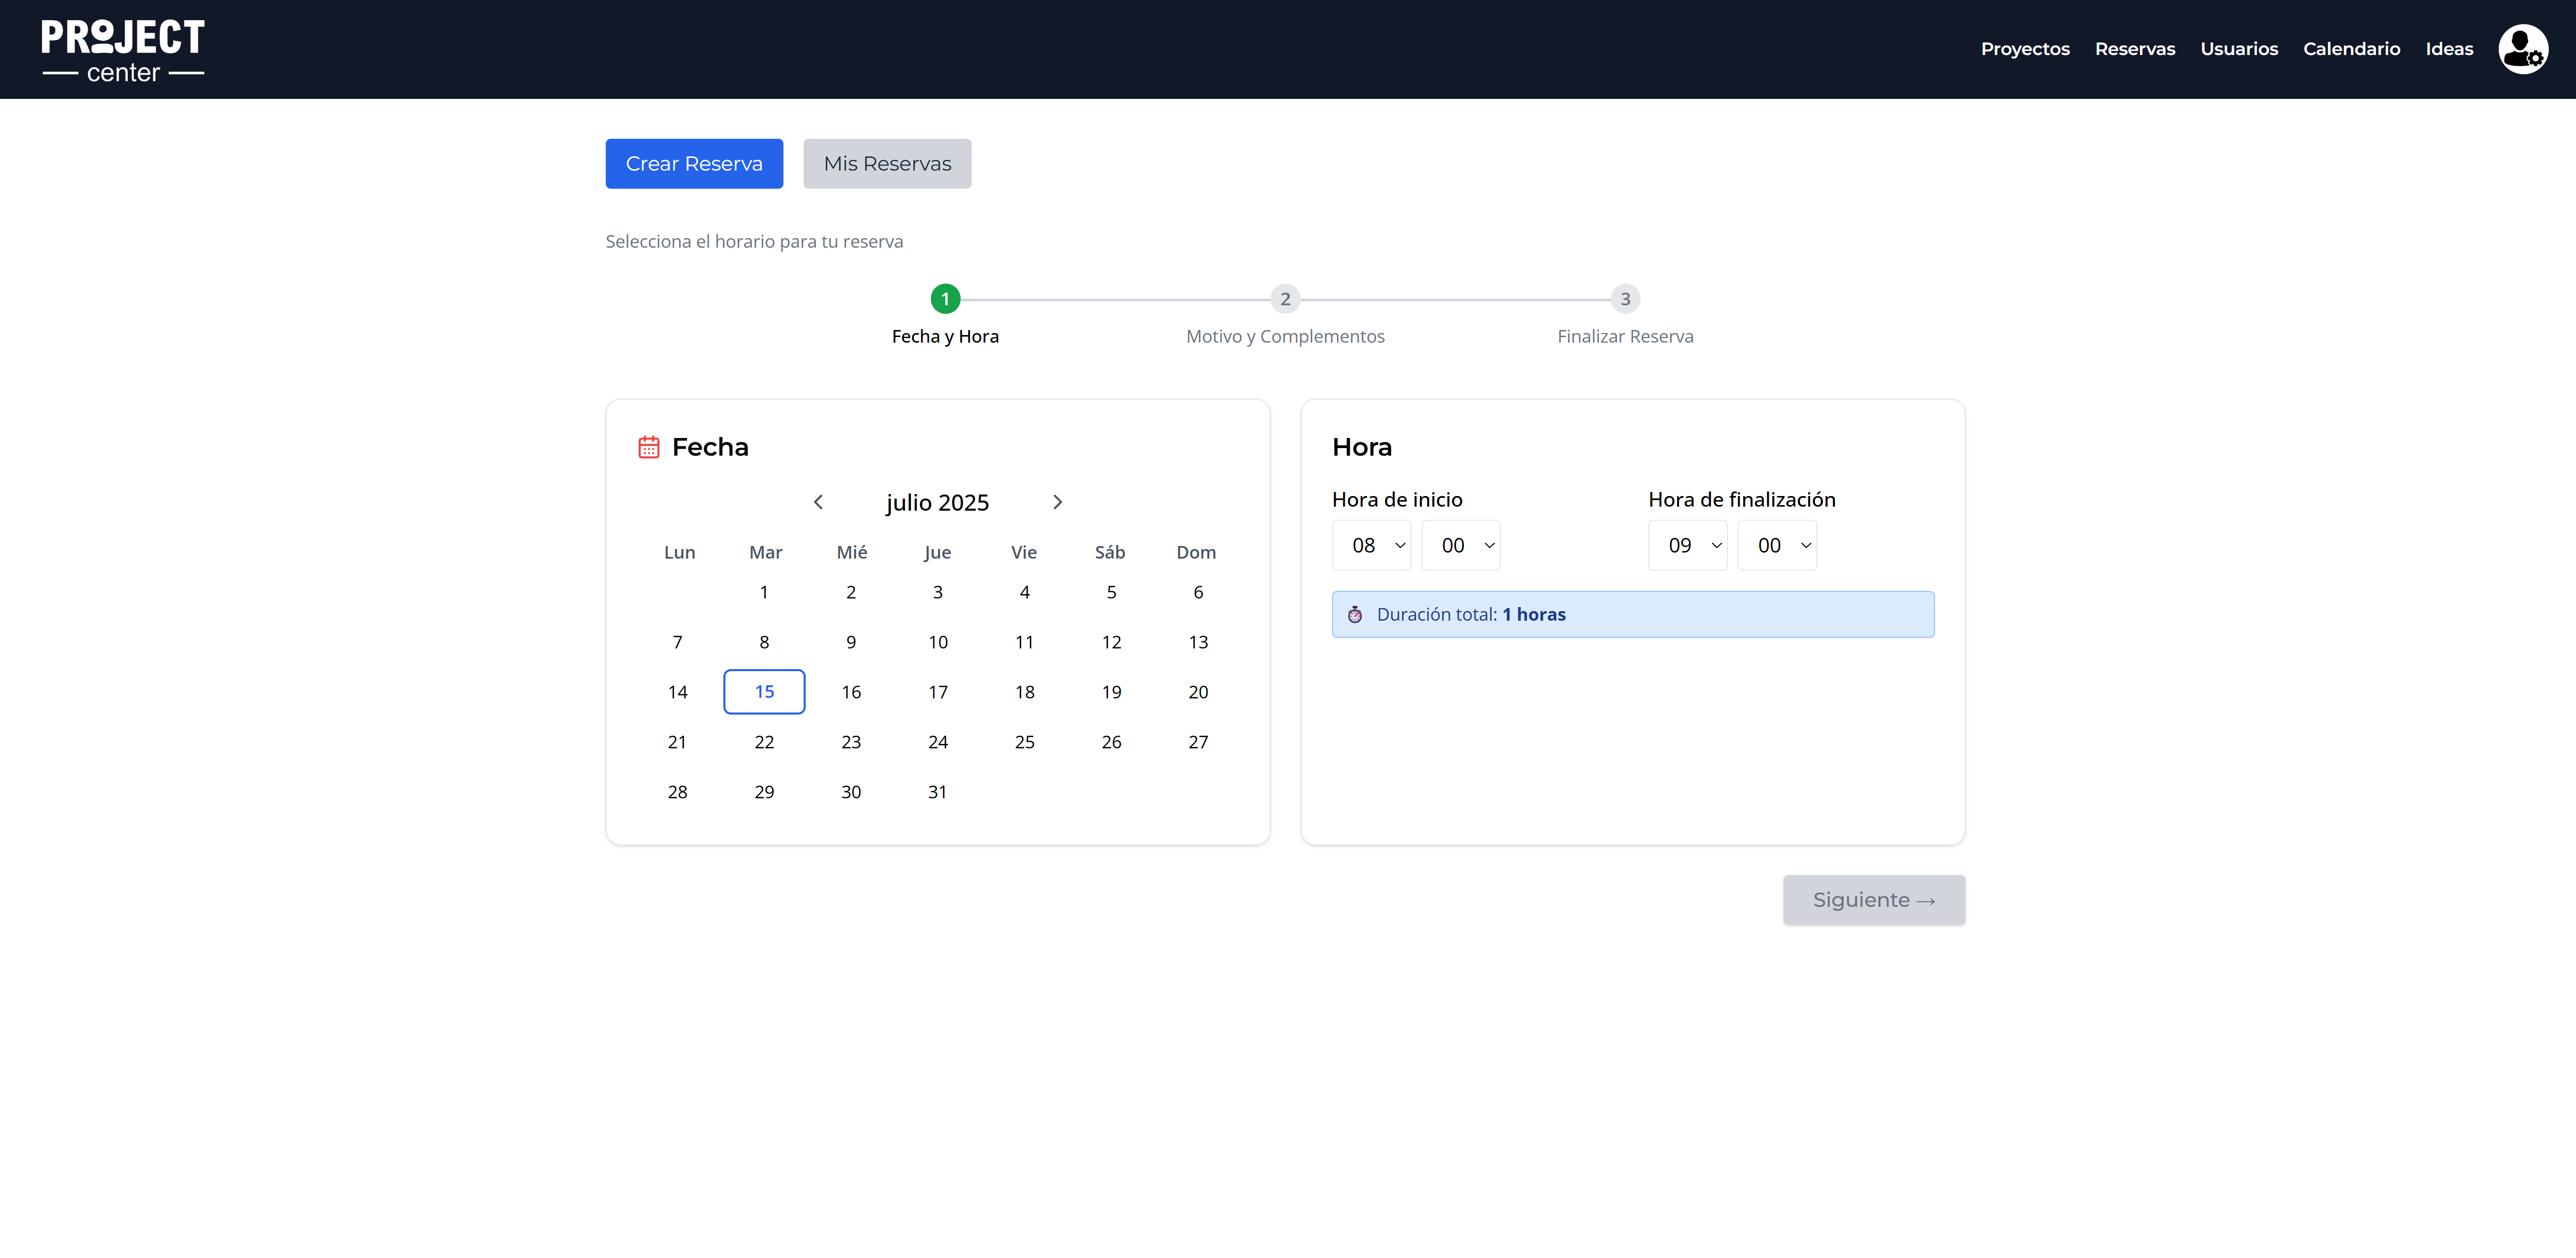Select July 22 date

pyautogui.click(x=764, y=742)
